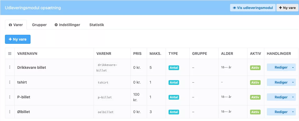Image resolution: width=299 pixels, height=121 pixels.
Task: Open the Indstillinger tab
Action: point(67,25)
